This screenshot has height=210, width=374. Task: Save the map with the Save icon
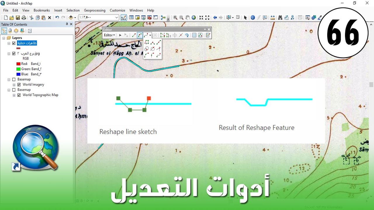(18, 17)
